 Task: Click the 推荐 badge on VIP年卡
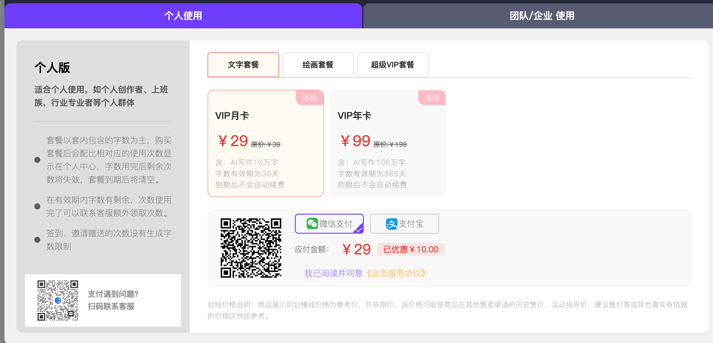(432, 98)
